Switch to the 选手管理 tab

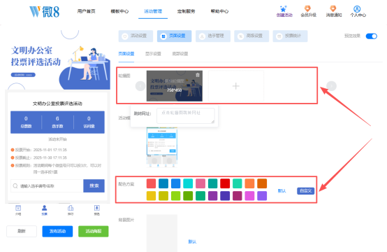213,36
